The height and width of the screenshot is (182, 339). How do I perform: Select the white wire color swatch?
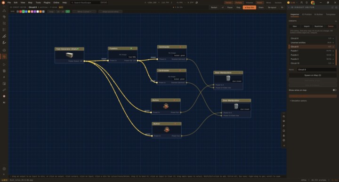coord(38,11)
